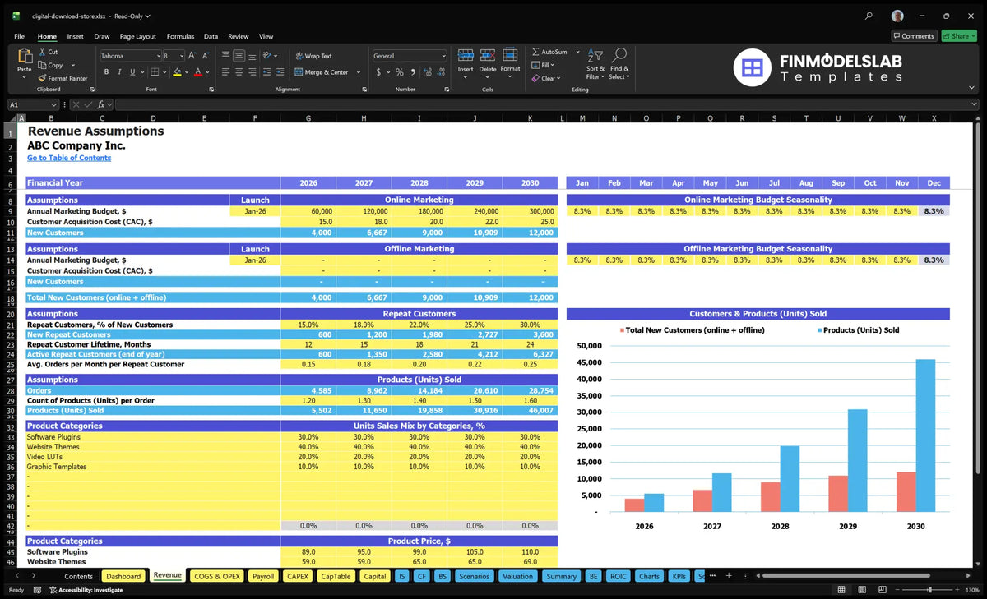The width and height of the screenshot is (987, 599).
Task: Click the Copy button
Action: click(51, 65)
